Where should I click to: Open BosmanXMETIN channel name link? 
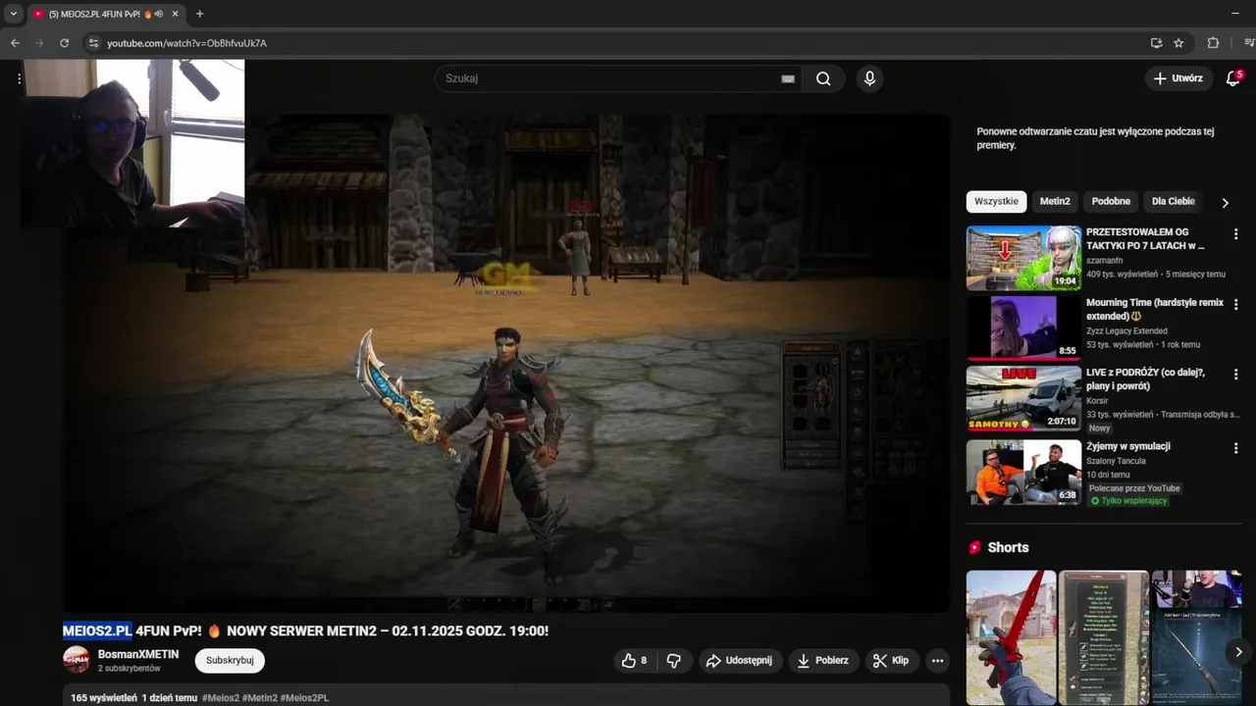tap(138, 654)
